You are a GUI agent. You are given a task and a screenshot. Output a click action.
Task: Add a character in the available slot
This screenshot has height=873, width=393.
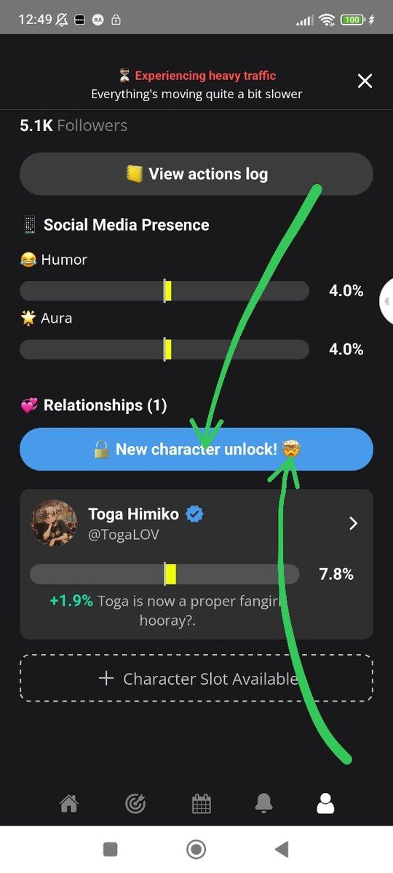click(x=196, y=678)
